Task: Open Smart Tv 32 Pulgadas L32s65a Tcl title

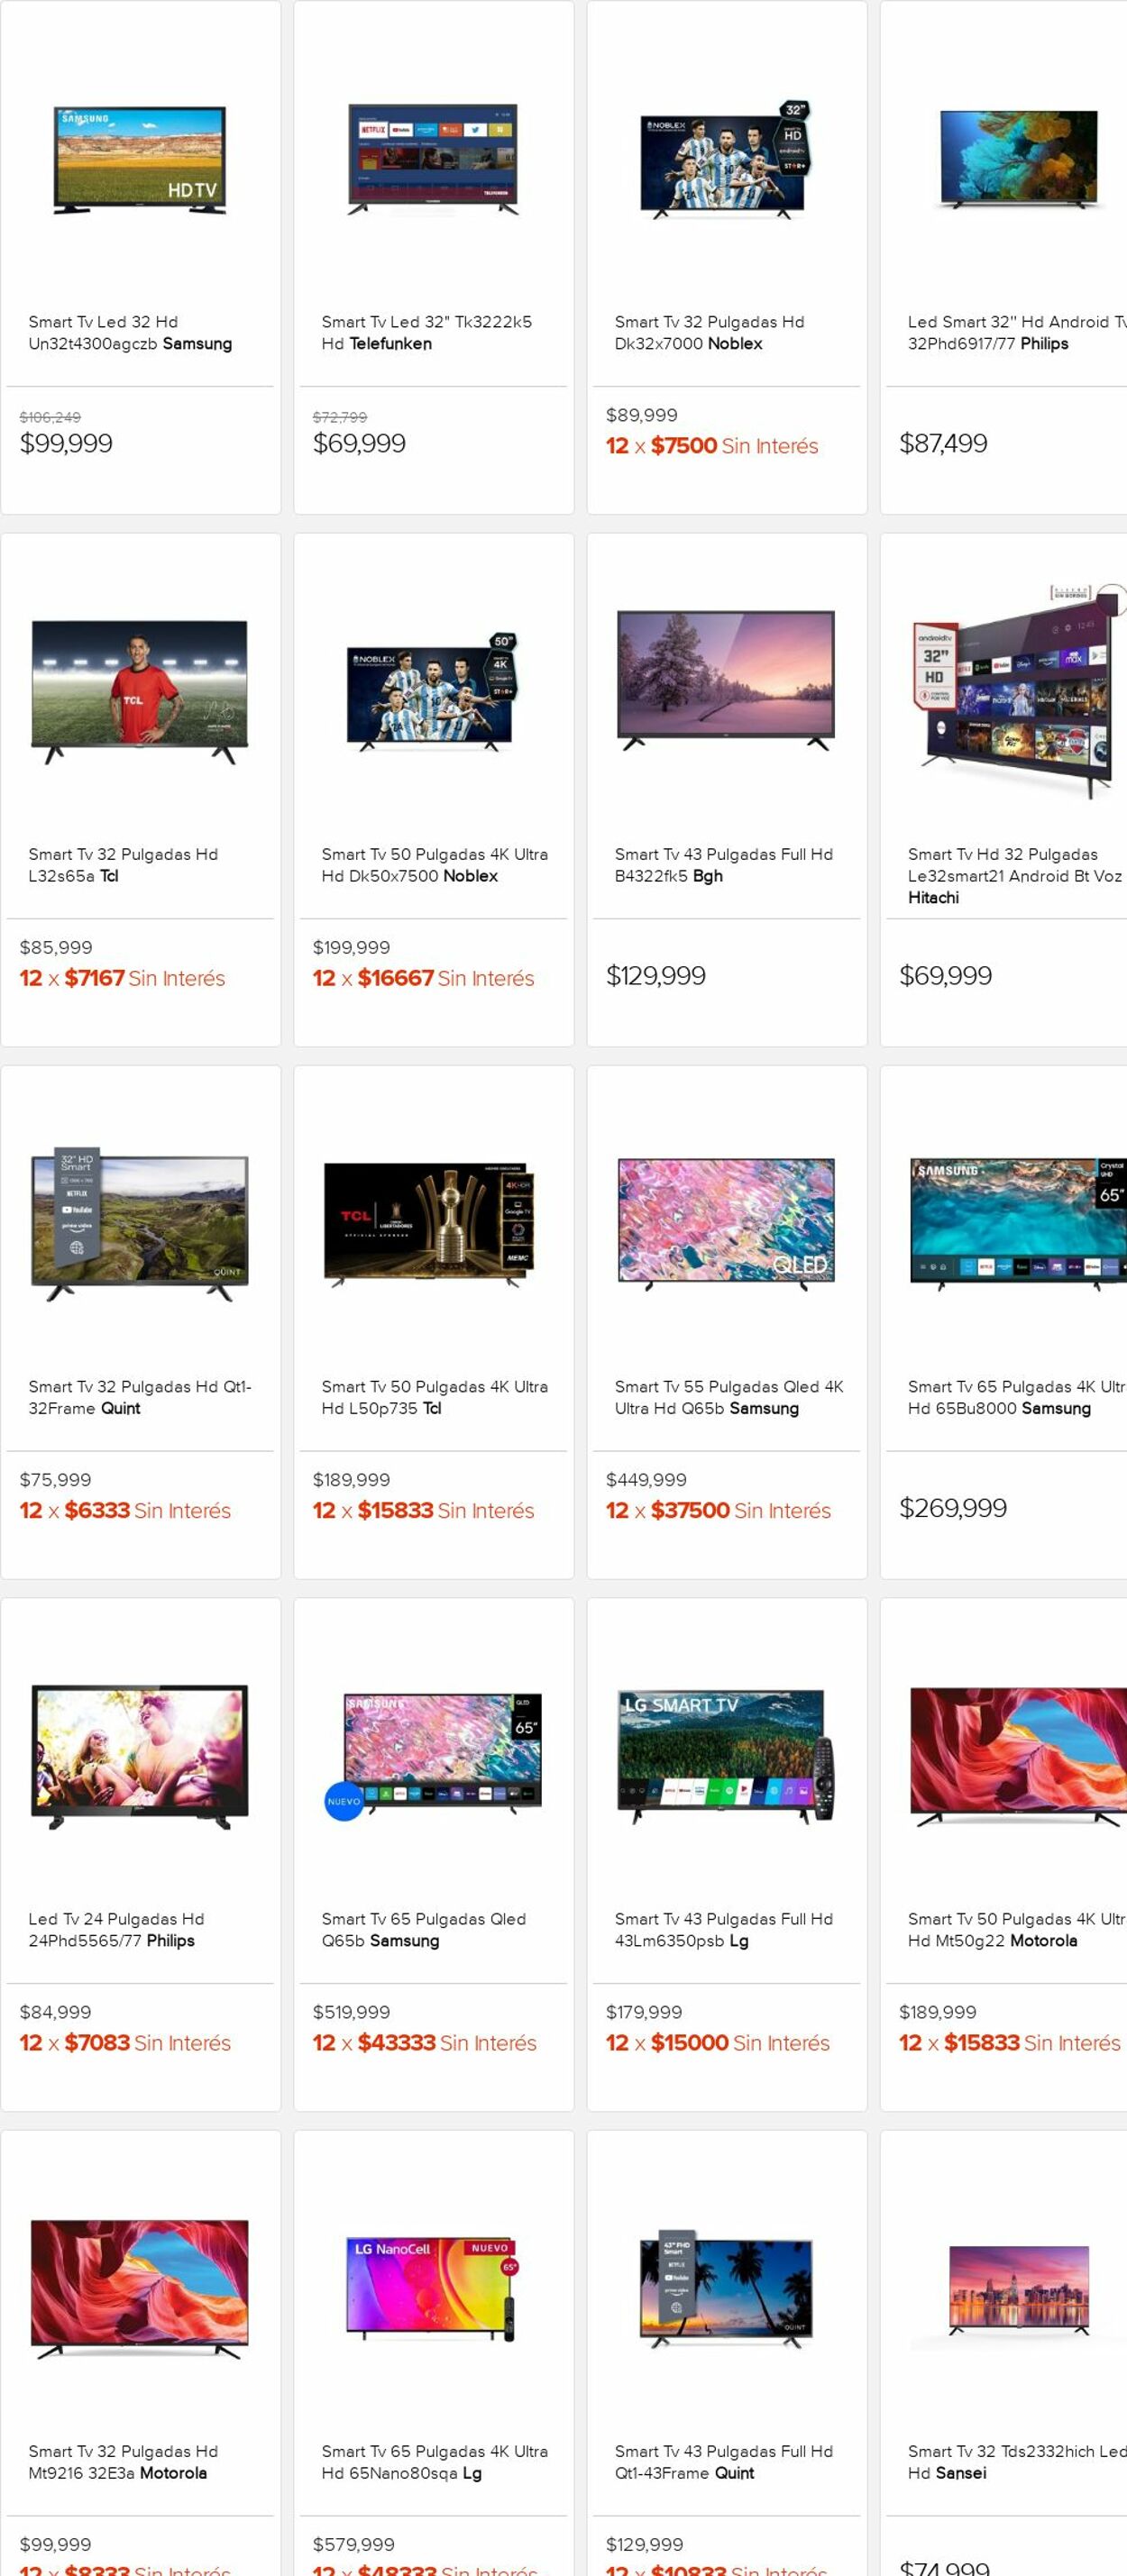Action: 123,865
